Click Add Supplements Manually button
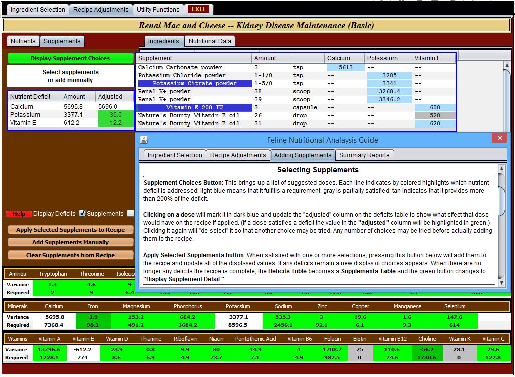 pos(70,242)
